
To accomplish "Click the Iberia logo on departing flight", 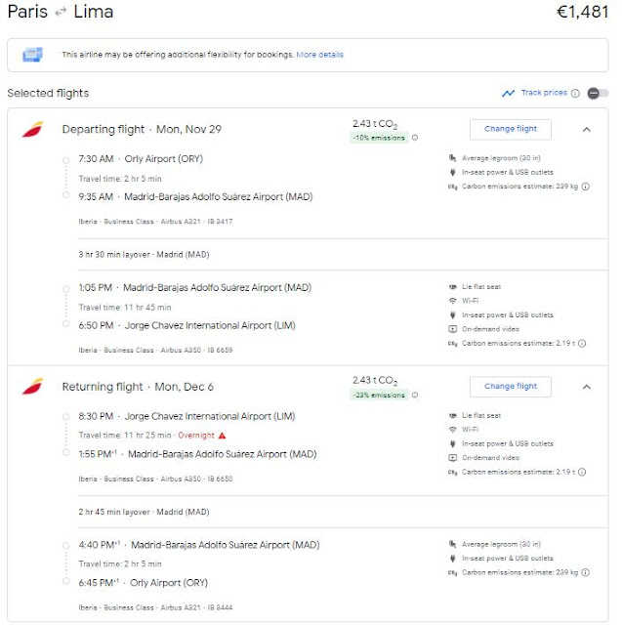I will point(31,129).
